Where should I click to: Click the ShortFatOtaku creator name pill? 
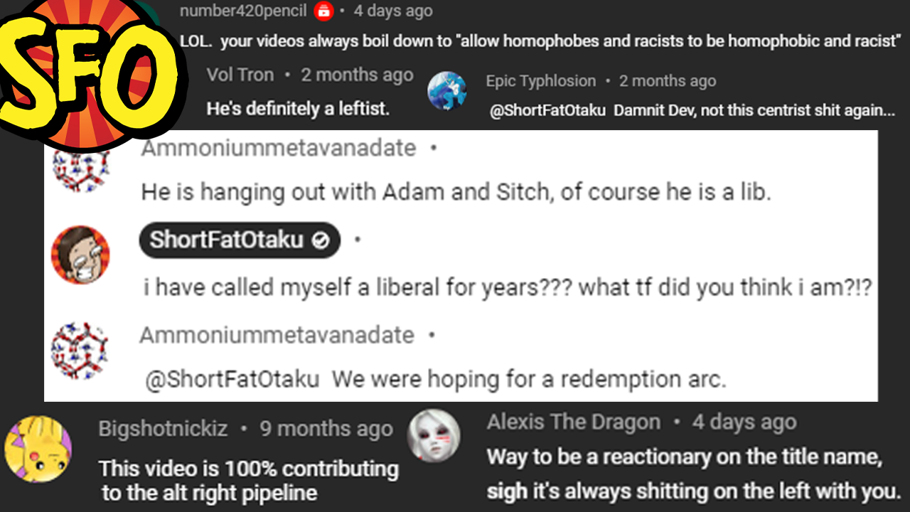coord(240,240)
